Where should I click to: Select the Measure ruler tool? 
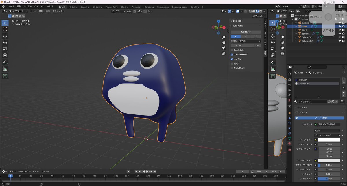tap(5, 69)
